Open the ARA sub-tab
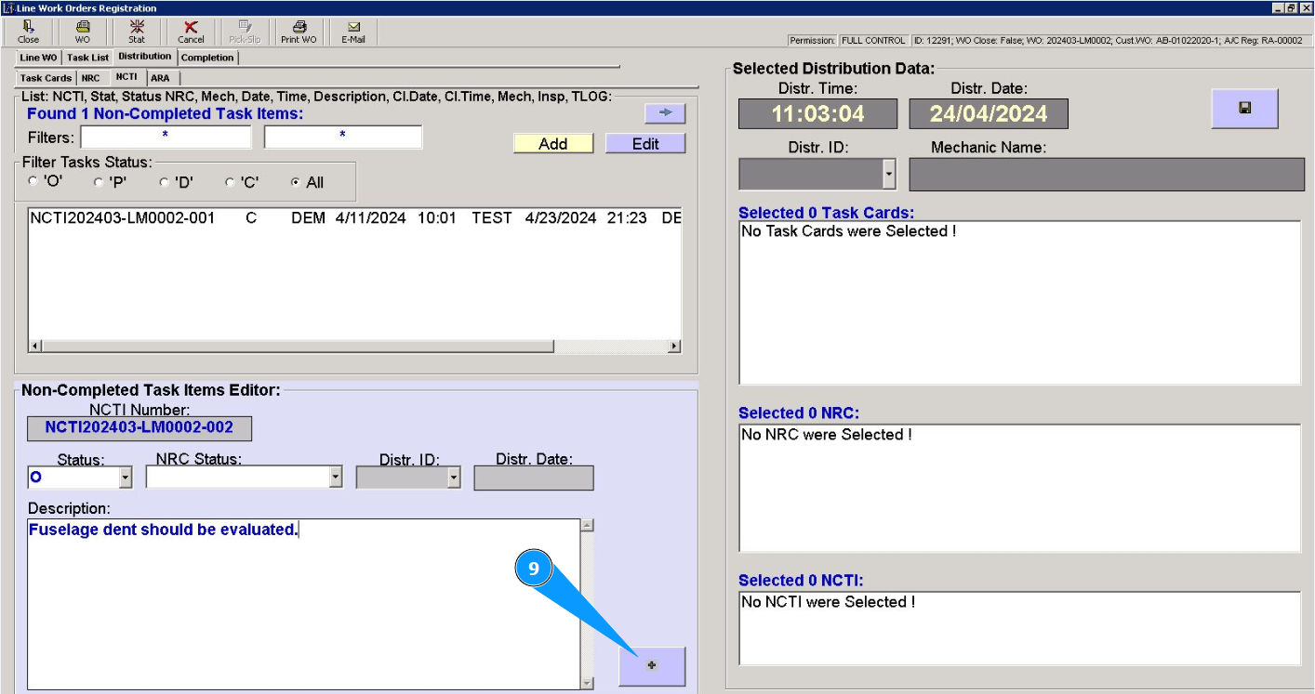This screenshot has height=694, width=1315. click(160, 78)
